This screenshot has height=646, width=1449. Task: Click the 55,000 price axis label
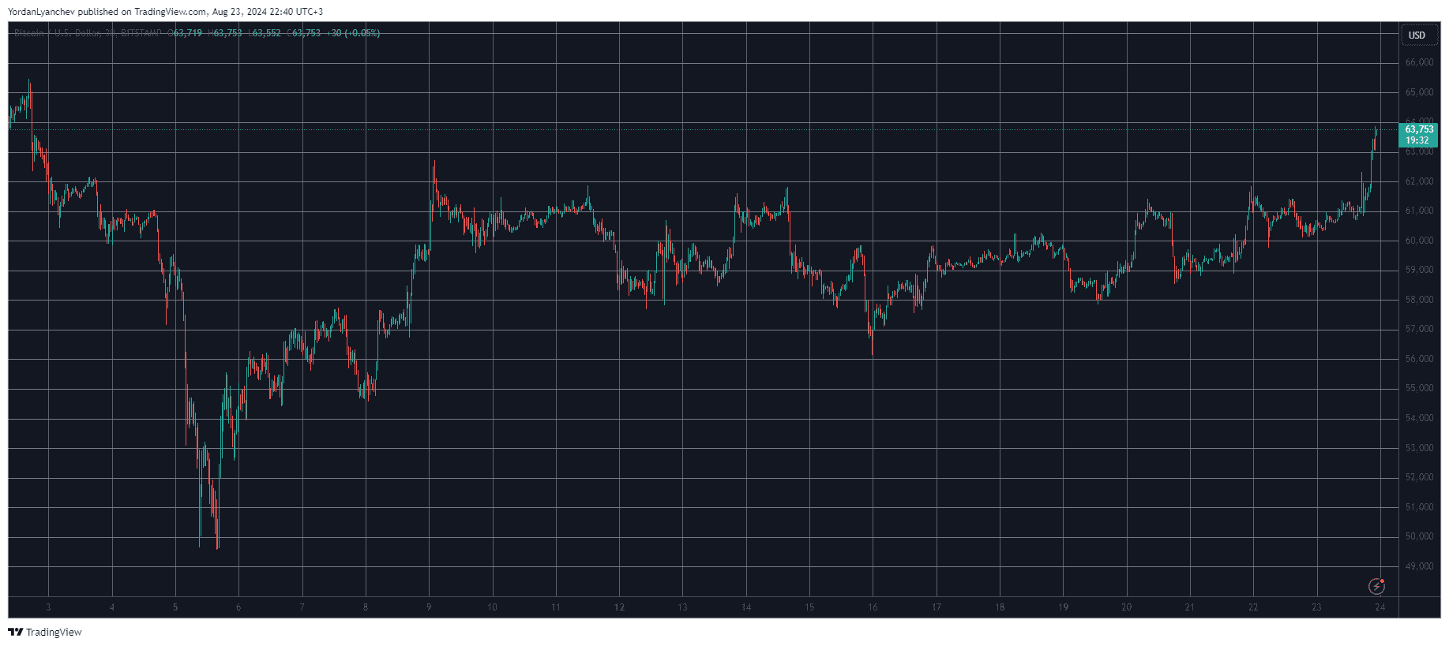pyautogui.click(x=1419, y=388)
